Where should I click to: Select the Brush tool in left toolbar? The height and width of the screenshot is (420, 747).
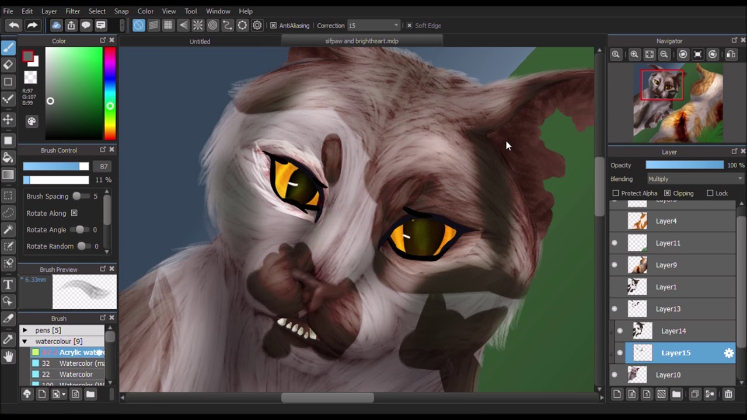pos(8,48)
